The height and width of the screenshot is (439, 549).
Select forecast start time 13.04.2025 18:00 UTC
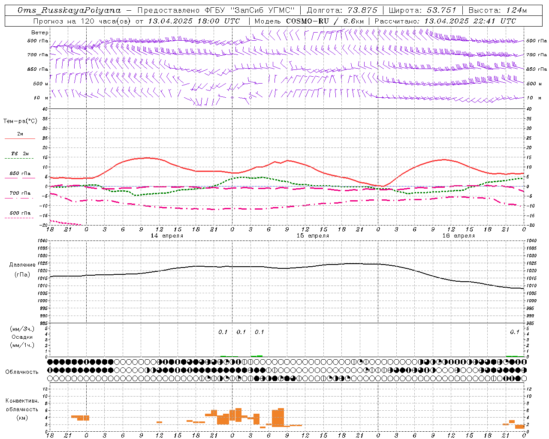[x=194, y=21]
